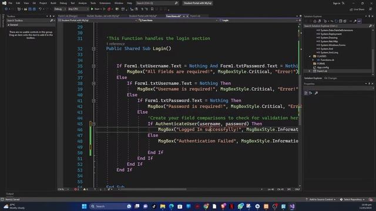376x211 pixels.
Task: Click the Undo arrow icon
Action: pos(40,9)
